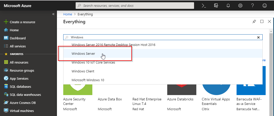
Task: Click the SQL data warehouses icon
Action: tap(6, 94)
